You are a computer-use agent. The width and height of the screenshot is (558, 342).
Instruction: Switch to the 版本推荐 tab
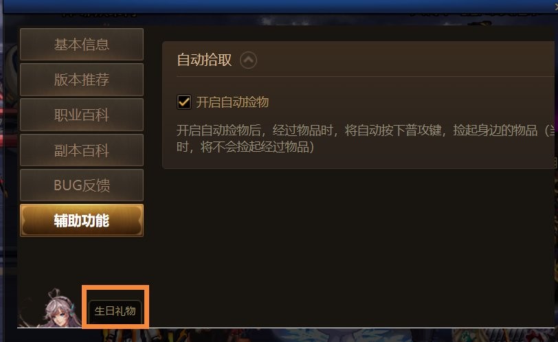tap(82, 80)
